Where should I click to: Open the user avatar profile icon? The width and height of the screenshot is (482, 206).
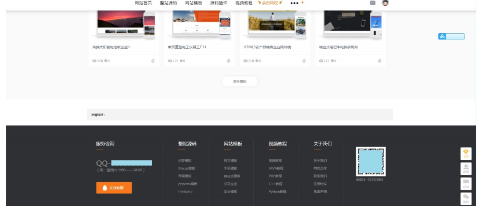click(x=385, y=3)
